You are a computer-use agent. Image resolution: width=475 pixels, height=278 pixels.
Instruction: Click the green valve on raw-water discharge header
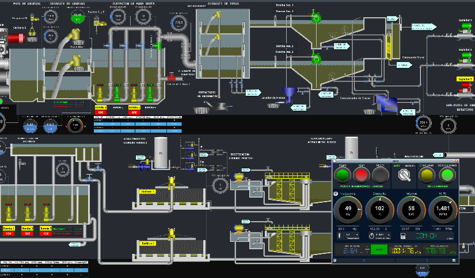158,45
